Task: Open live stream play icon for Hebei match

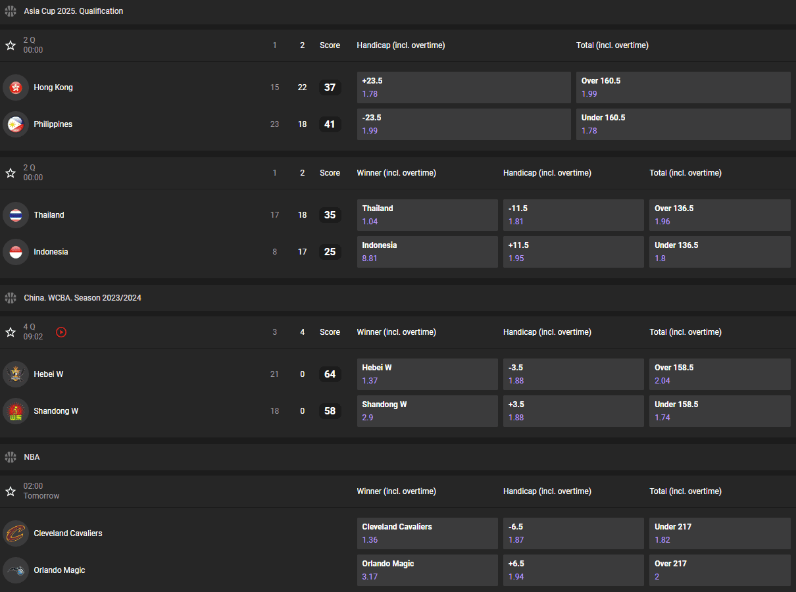Action: coord(61,332)
